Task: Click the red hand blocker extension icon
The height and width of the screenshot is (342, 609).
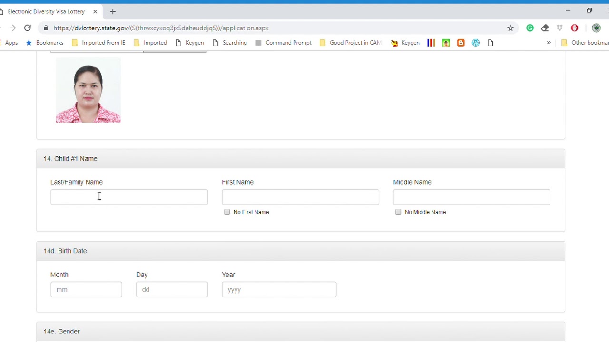Action: [x=574, y=28]
